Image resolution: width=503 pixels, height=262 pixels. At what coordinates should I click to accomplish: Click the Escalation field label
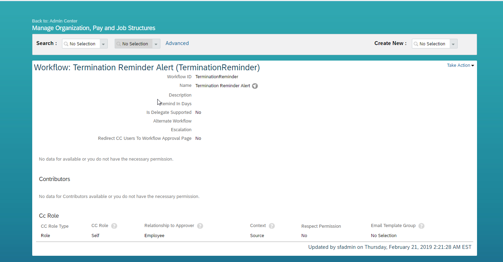point(181,130)
